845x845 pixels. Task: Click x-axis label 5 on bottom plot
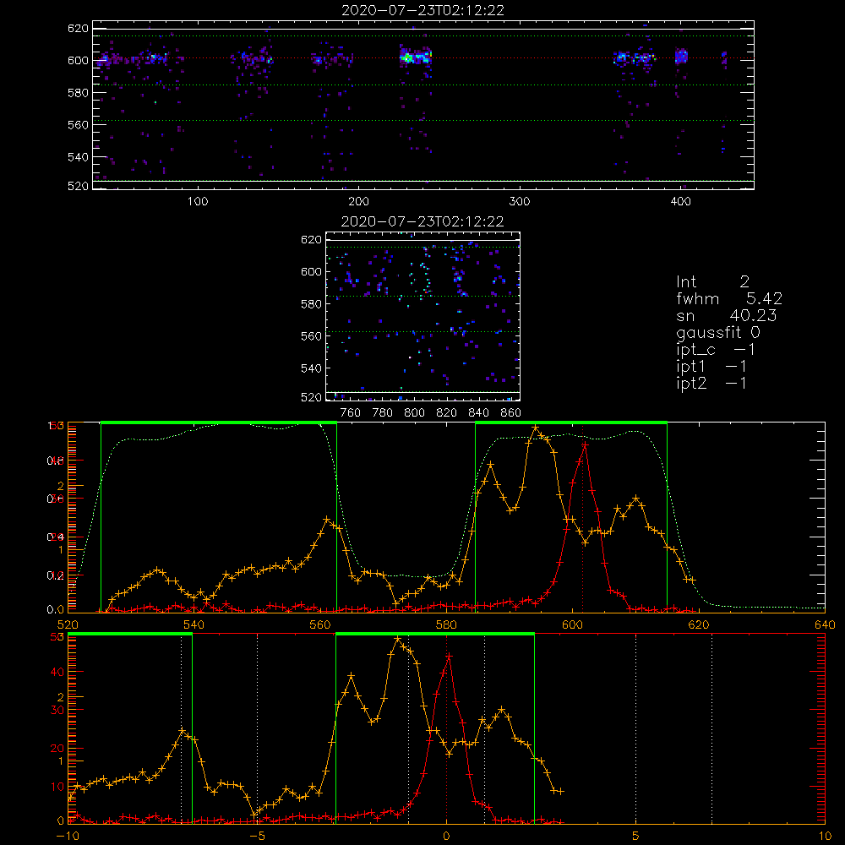pyautogui.click(x=636, y=837)
